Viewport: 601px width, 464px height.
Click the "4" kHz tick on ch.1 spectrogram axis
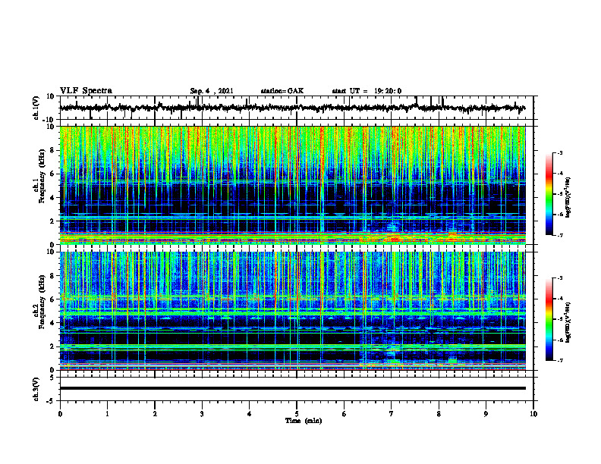coord(53,198)
